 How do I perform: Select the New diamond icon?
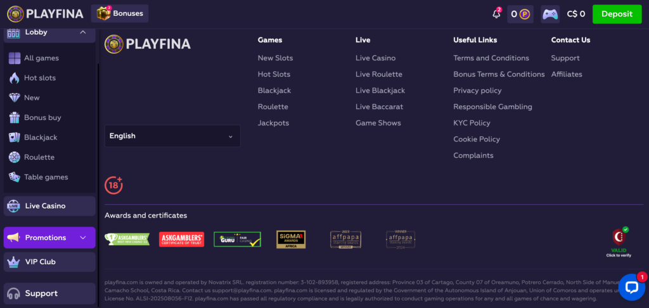(15, 98)
